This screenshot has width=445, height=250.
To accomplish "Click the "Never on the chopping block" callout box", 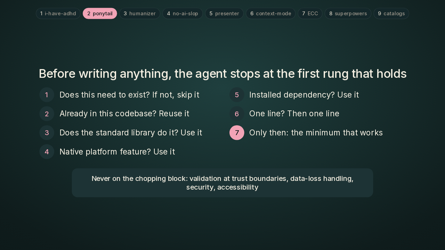I will click(222, 183).
